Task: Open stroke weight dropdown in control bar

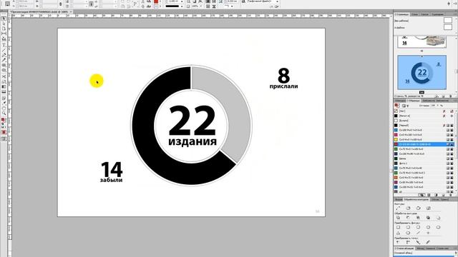Action: (x=182, y=1)
